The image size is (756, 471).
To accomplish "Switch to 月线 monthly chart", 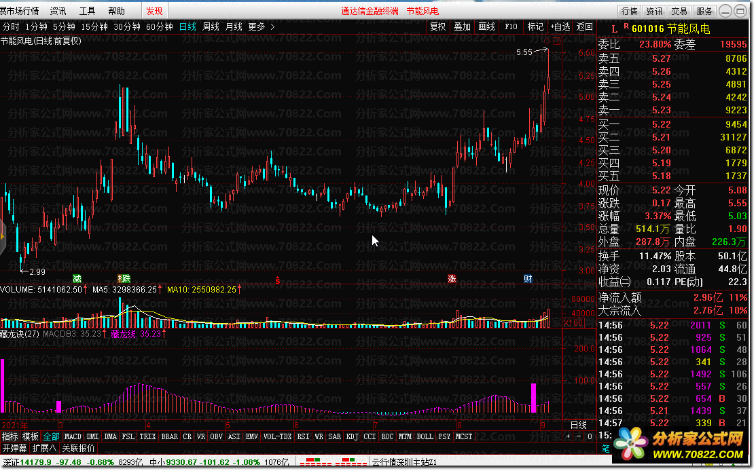I will (x=234, y=26).
